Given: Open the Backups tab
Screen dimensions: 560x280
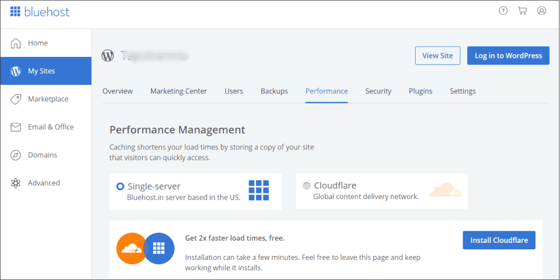Looking at the screenshot, I should [275, 91].
